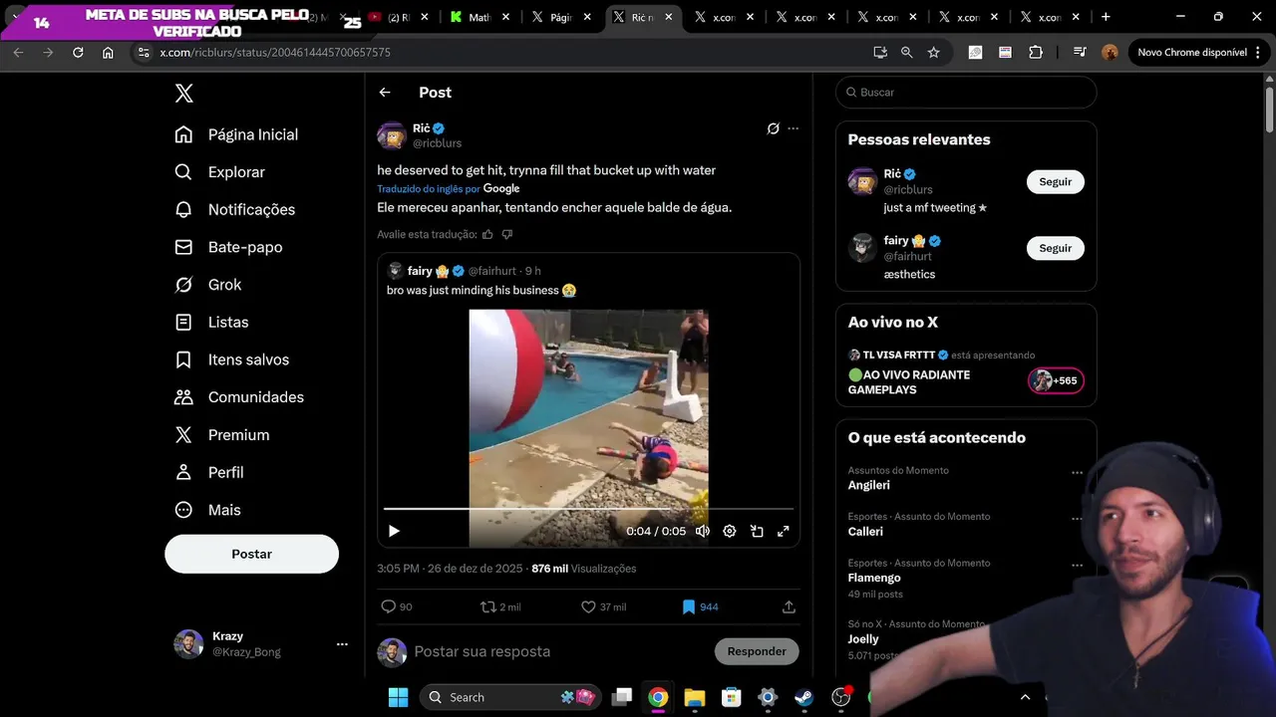Click the X logo in the sidebar

click(x=183, y=94)
